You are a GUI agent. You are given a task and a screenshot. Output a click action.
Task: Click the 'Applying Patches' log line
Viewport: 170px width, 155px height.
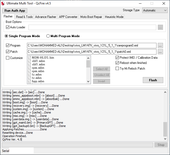pos(25,129)
